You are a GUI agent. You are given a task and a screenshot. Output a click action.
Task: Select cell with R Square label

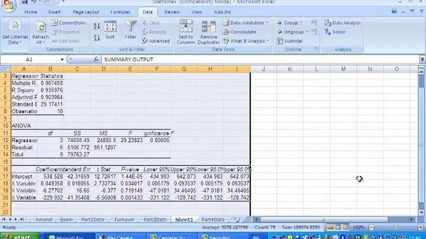[x=24, y=90]
